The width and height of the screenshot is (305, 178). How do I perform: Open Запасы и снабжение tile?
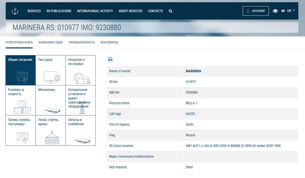pos(80,131)
